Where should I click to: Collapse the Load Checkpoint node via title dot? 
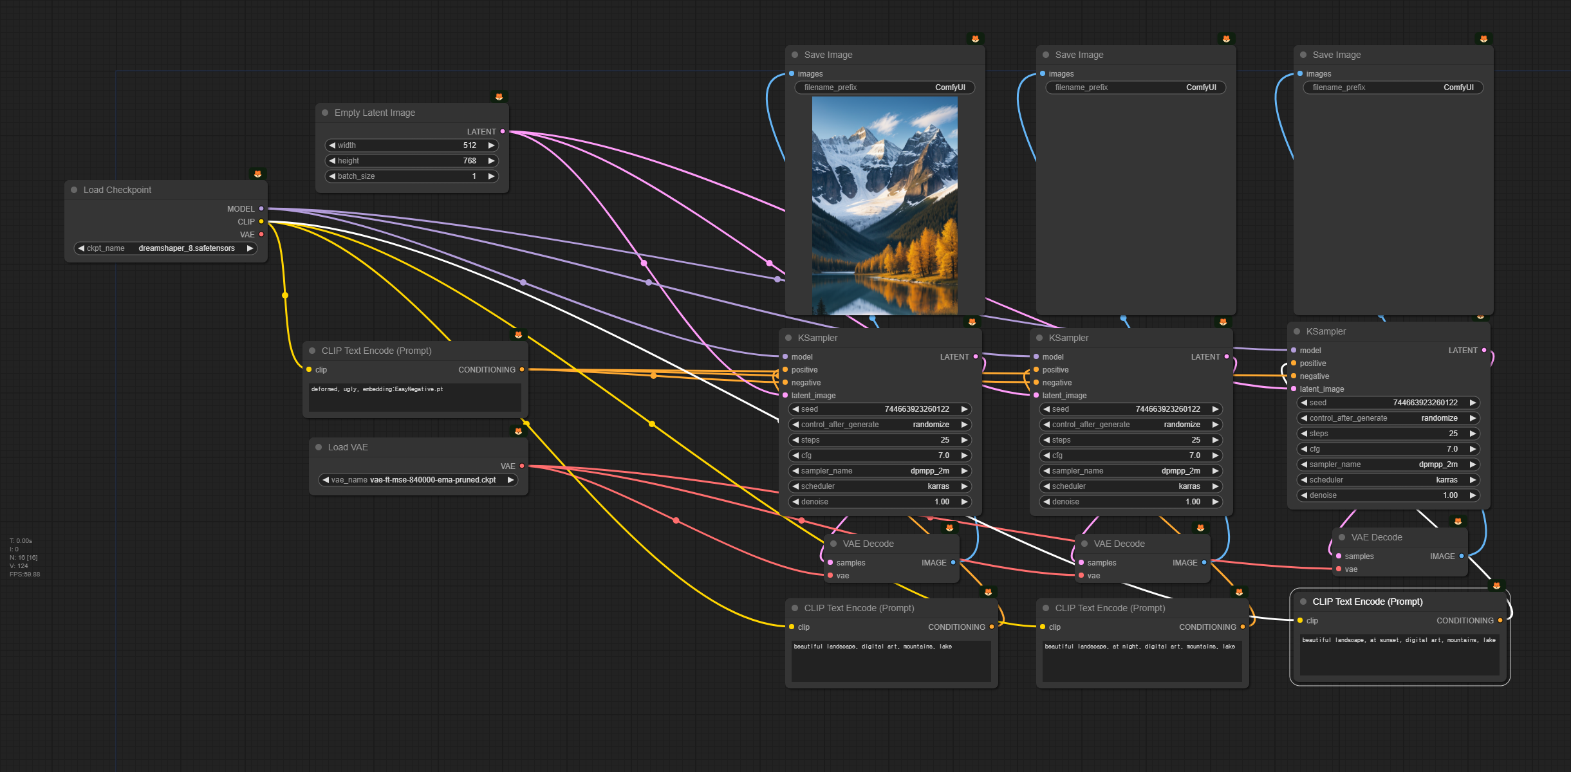[74, 190]
